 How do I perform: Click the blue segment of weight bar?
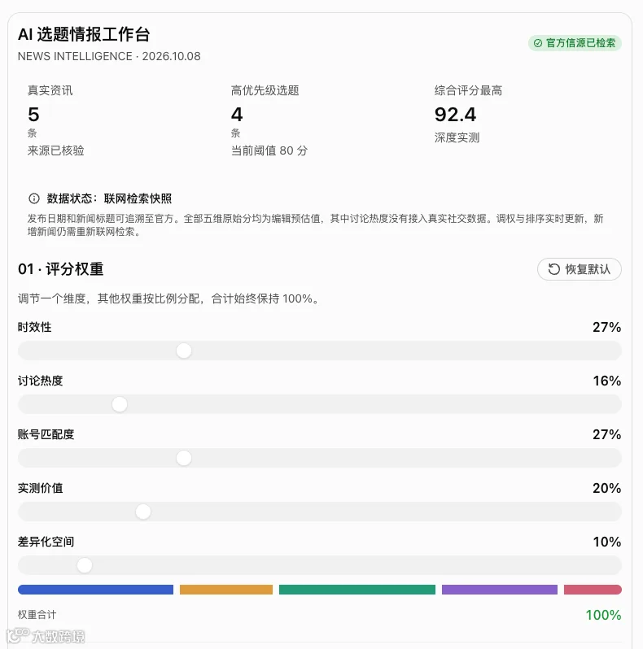click(x=96, y=590)
